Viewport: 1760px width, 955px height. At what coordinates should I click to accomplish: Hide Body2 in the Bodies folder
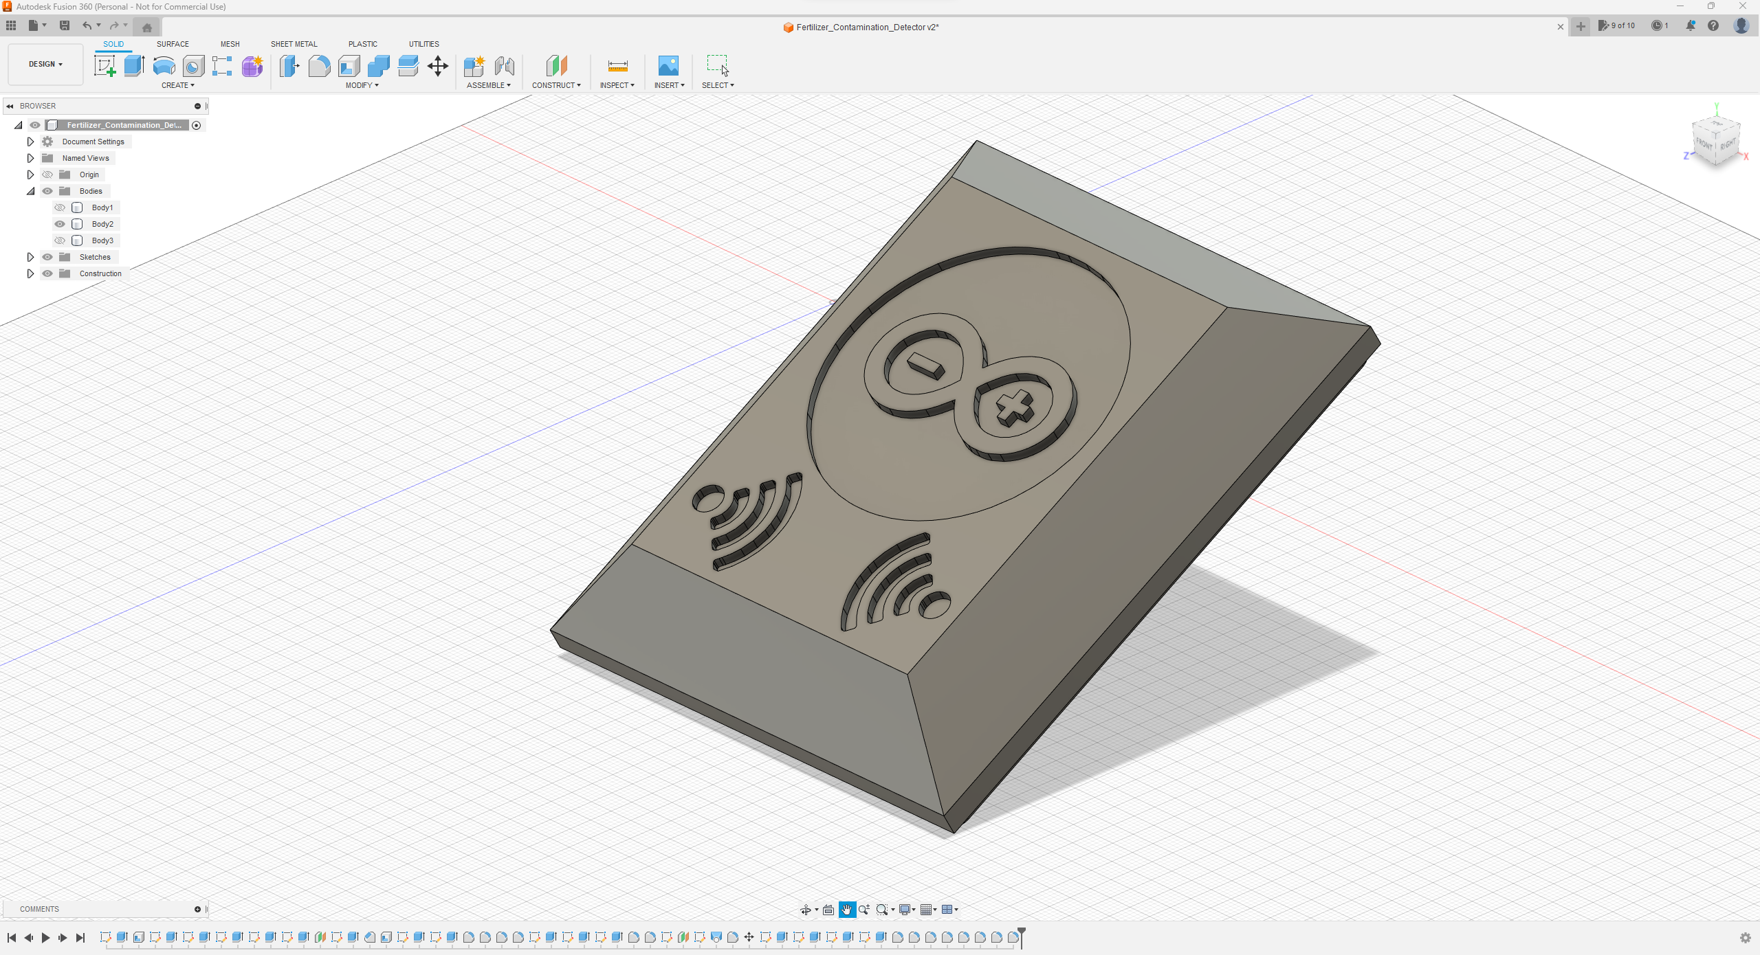coord(60,223)
